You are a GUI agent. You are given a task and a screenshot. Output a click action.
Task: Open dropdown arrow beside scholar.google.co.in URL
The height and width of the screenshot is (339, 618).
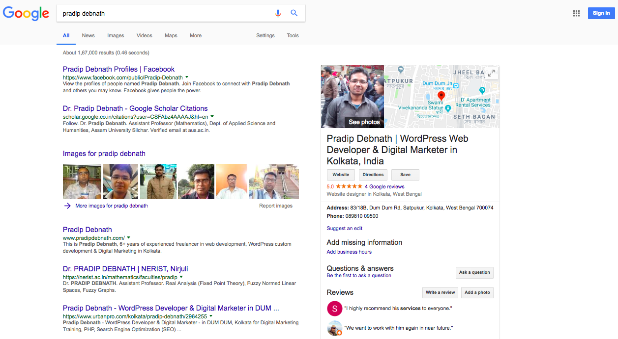click(212, 117)
